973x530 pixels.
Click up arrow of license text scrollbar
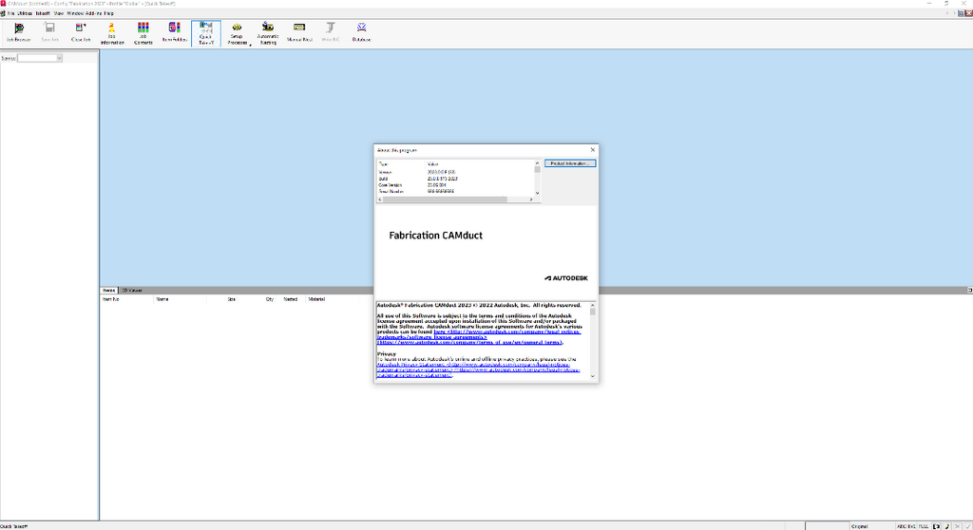(x=593, y=305)
